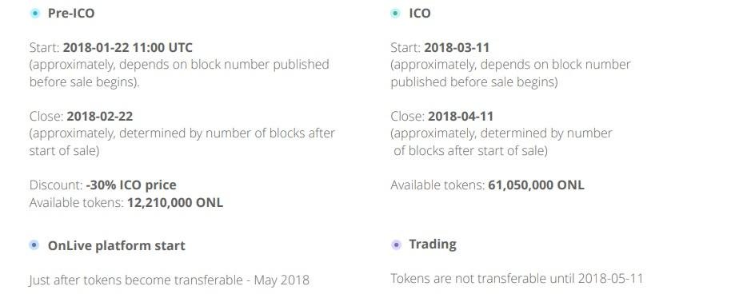The image size is (743, 306).
Task: Click the Pre-ICO start date 2018-01-22 11:00 UTC
Action: coord(128,47)
